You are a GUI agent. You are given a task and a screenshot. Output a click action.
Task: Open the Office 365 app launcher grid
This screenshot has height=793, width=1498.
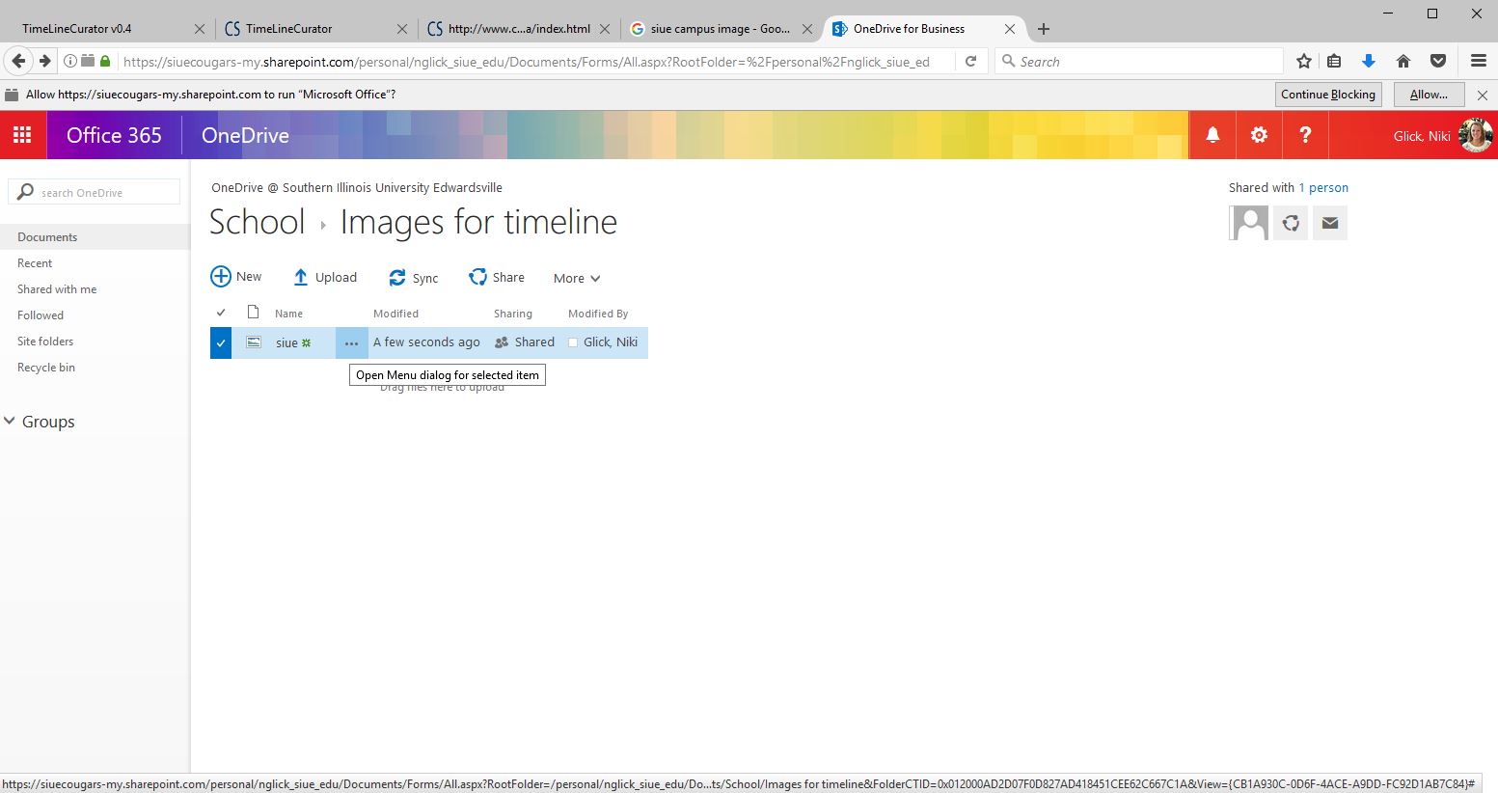pos(22,135)
